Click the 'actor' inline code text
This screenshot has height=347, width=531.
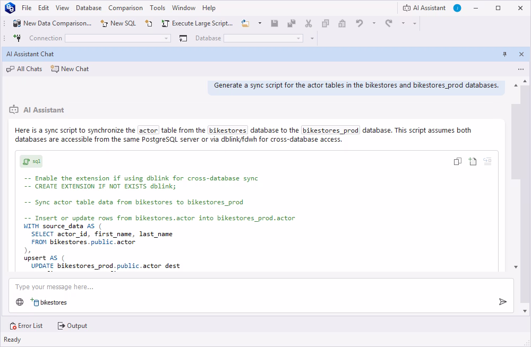coord(148,131)
